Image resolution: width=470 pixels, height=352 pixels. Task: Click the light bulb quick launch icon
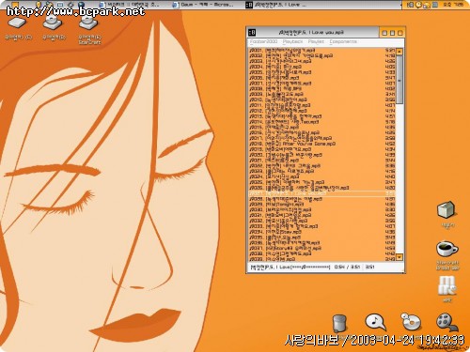click(39, 4)
